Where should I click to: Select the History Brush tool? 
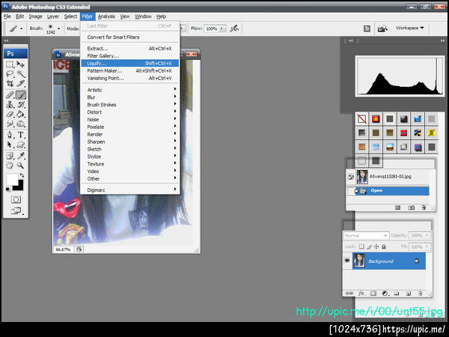21,104
